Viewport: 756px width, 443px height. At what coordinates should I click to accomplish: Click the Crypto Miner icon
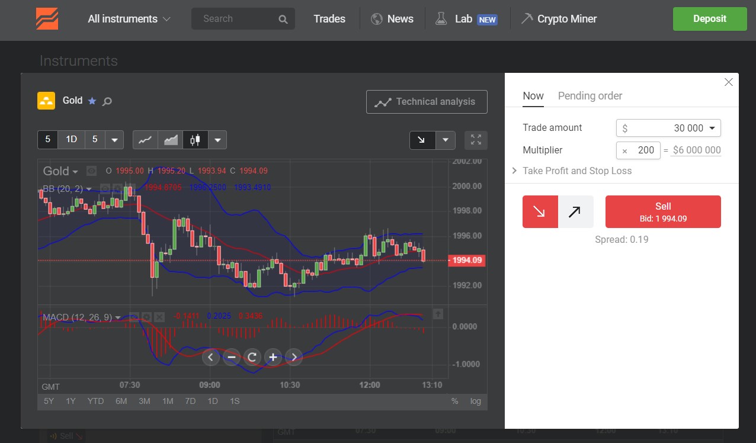coord(527,18)
